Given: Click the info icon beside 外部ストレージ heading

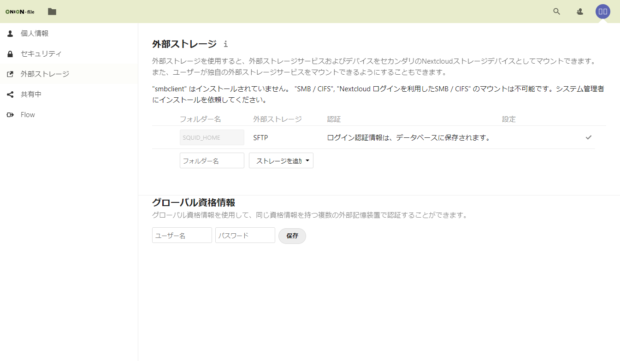Looking at the screenshot, I should 225,44.
